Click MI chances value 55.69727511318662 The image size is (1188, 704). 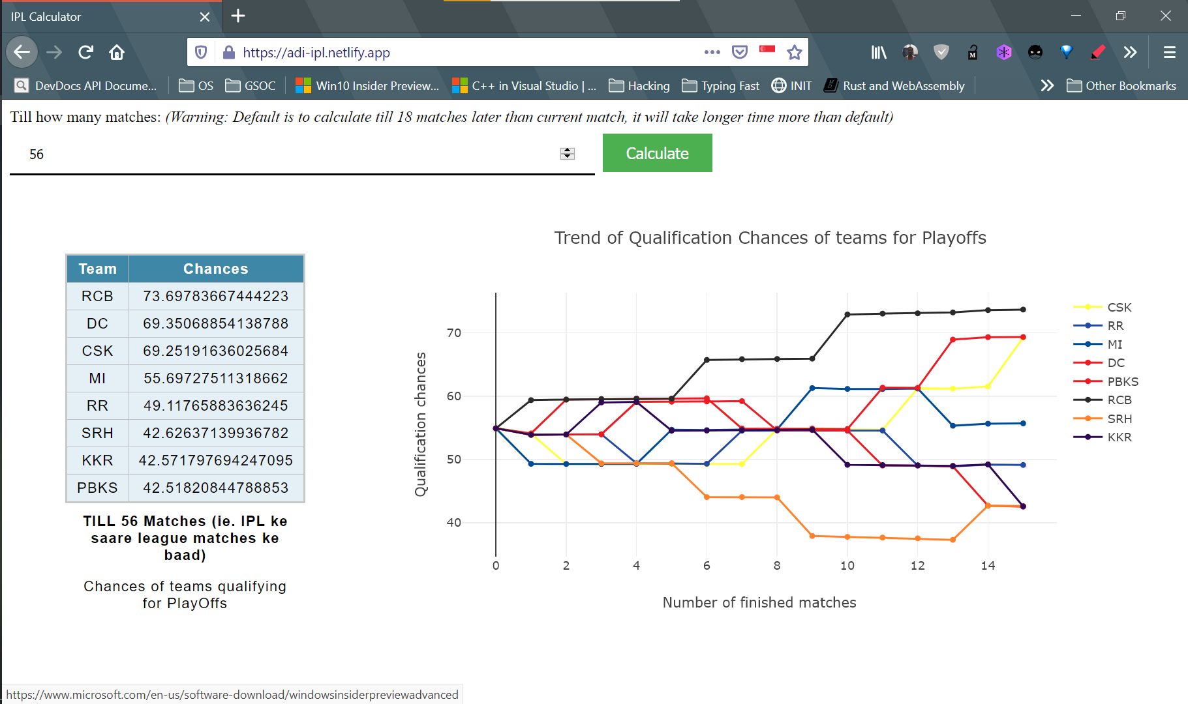pos(216,378)
